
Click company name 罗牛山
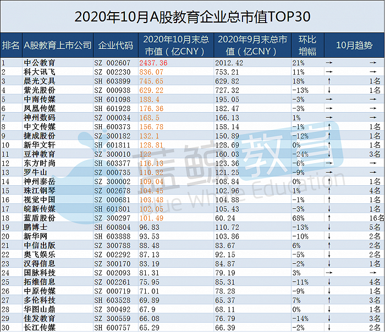(35, 172)
